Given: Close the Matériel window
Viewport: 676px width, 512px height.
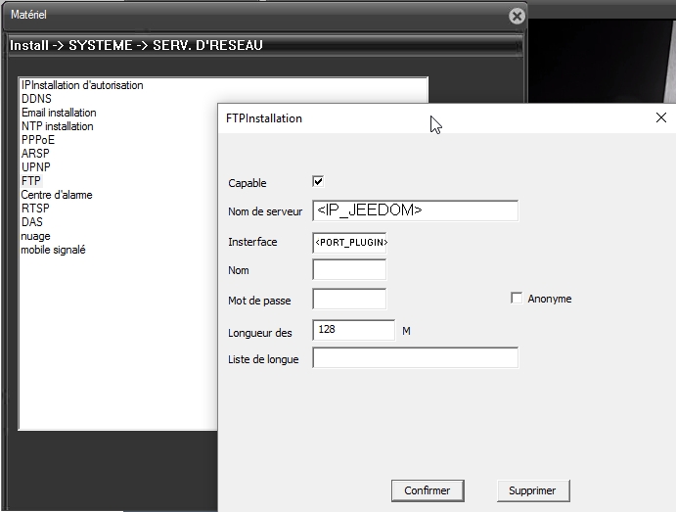Looking at the screenshot, I should click(517, 17).
